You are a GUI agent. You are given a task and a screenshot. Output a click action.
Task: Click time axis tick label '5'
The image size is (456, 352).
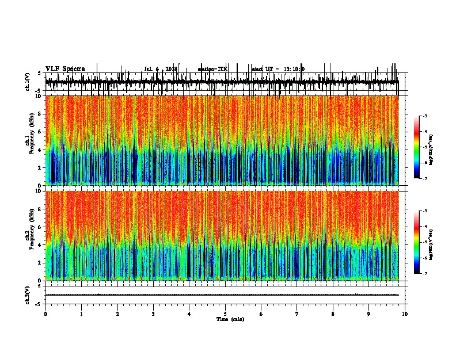point(225,314)
